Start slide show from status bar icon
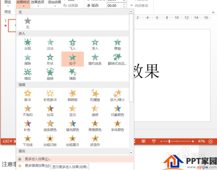 coord(154,141)
